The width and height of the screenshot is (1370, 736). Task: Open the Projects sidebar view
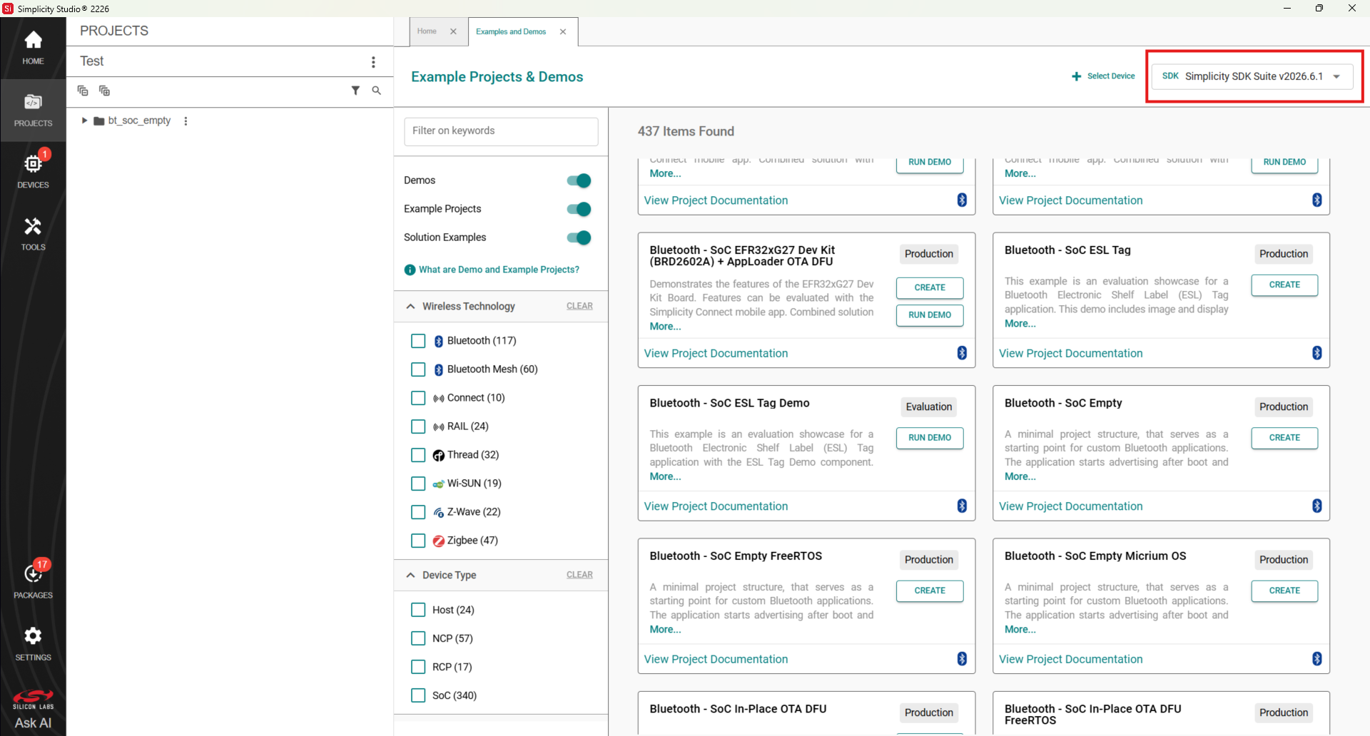[33, 110]
